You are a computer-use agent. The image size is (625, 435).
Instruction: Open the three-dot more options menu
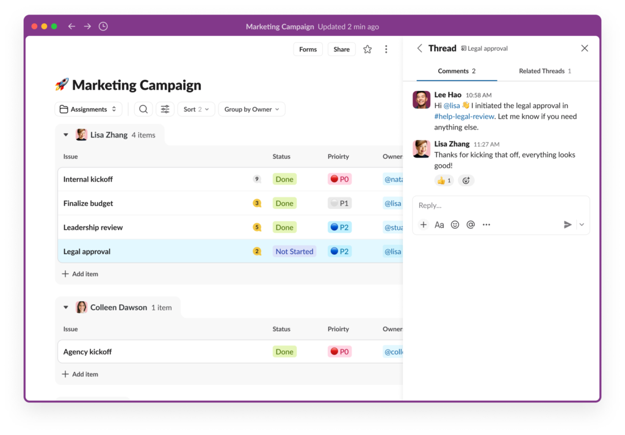pos(386,49)
